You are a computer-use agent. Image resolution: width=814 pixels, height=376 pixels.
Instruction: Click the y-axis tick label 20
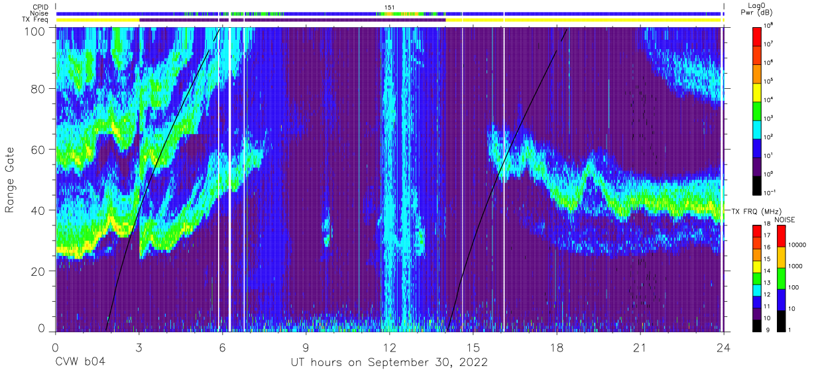[x=38, y=272]
